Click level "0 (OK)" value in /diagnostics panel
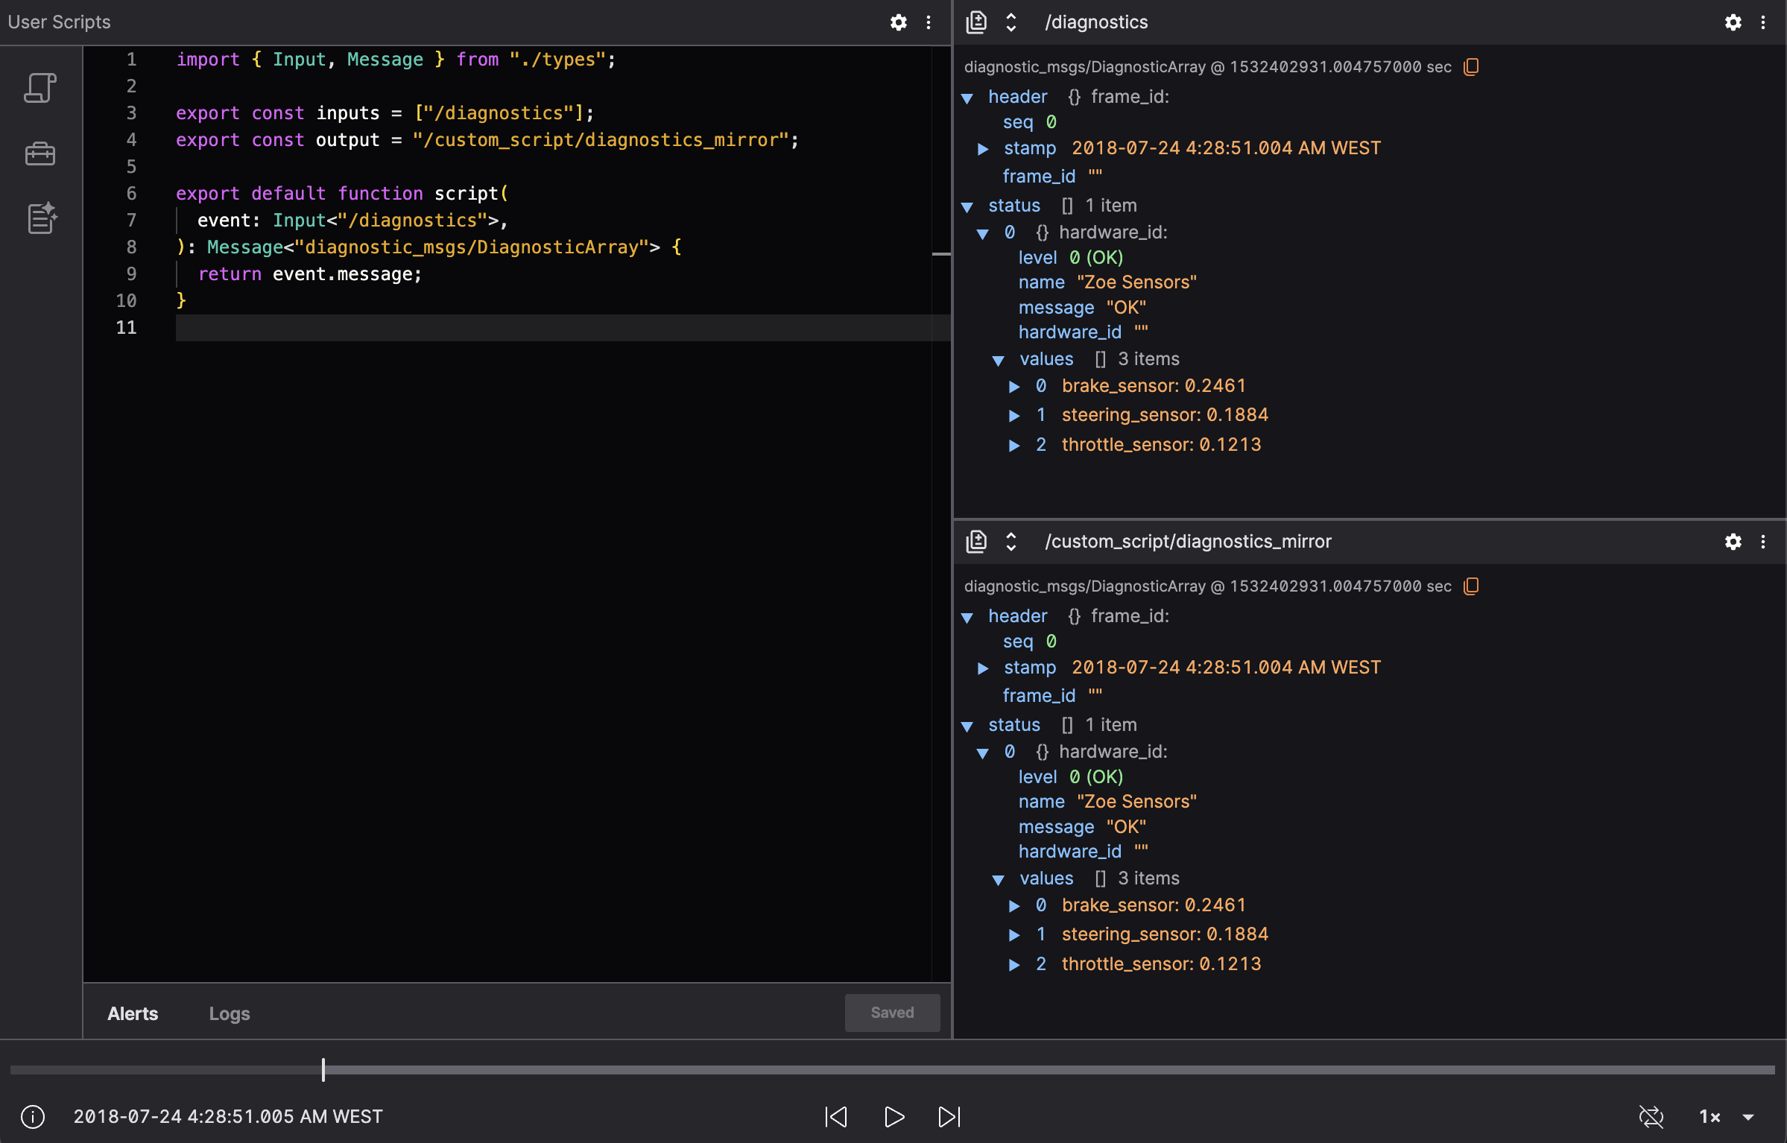 coord(1096,258)
